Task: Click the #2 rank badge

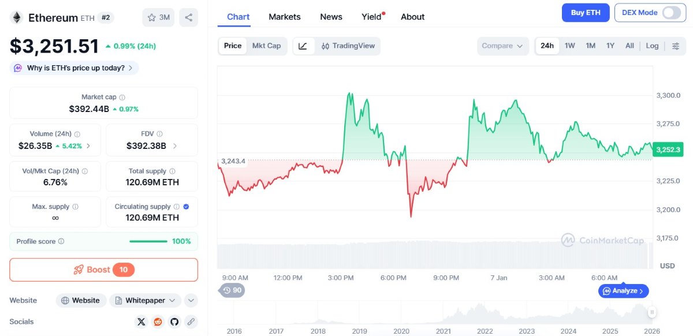Action: pyautogui.click(x=106, y=17)
